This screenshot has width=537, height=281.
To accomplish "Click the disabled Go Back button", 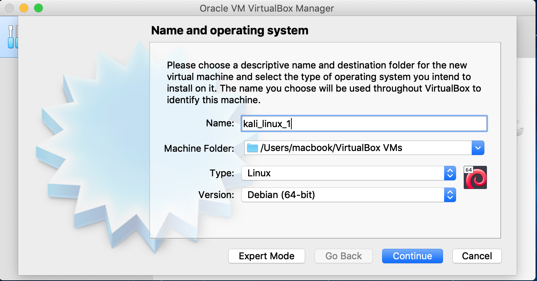I will (x=344, y=256).
